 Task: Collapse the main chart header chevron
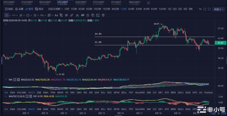pos(6,24)
